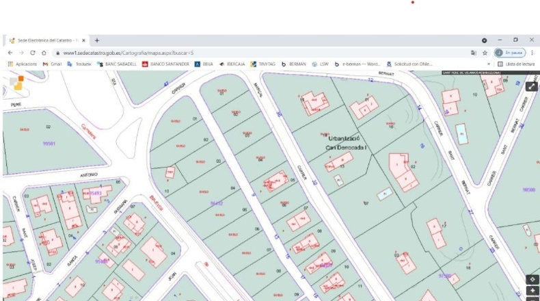540x301 pixels.
Task: Open the Llista de lectura reading list
Action: pos(516,64)
